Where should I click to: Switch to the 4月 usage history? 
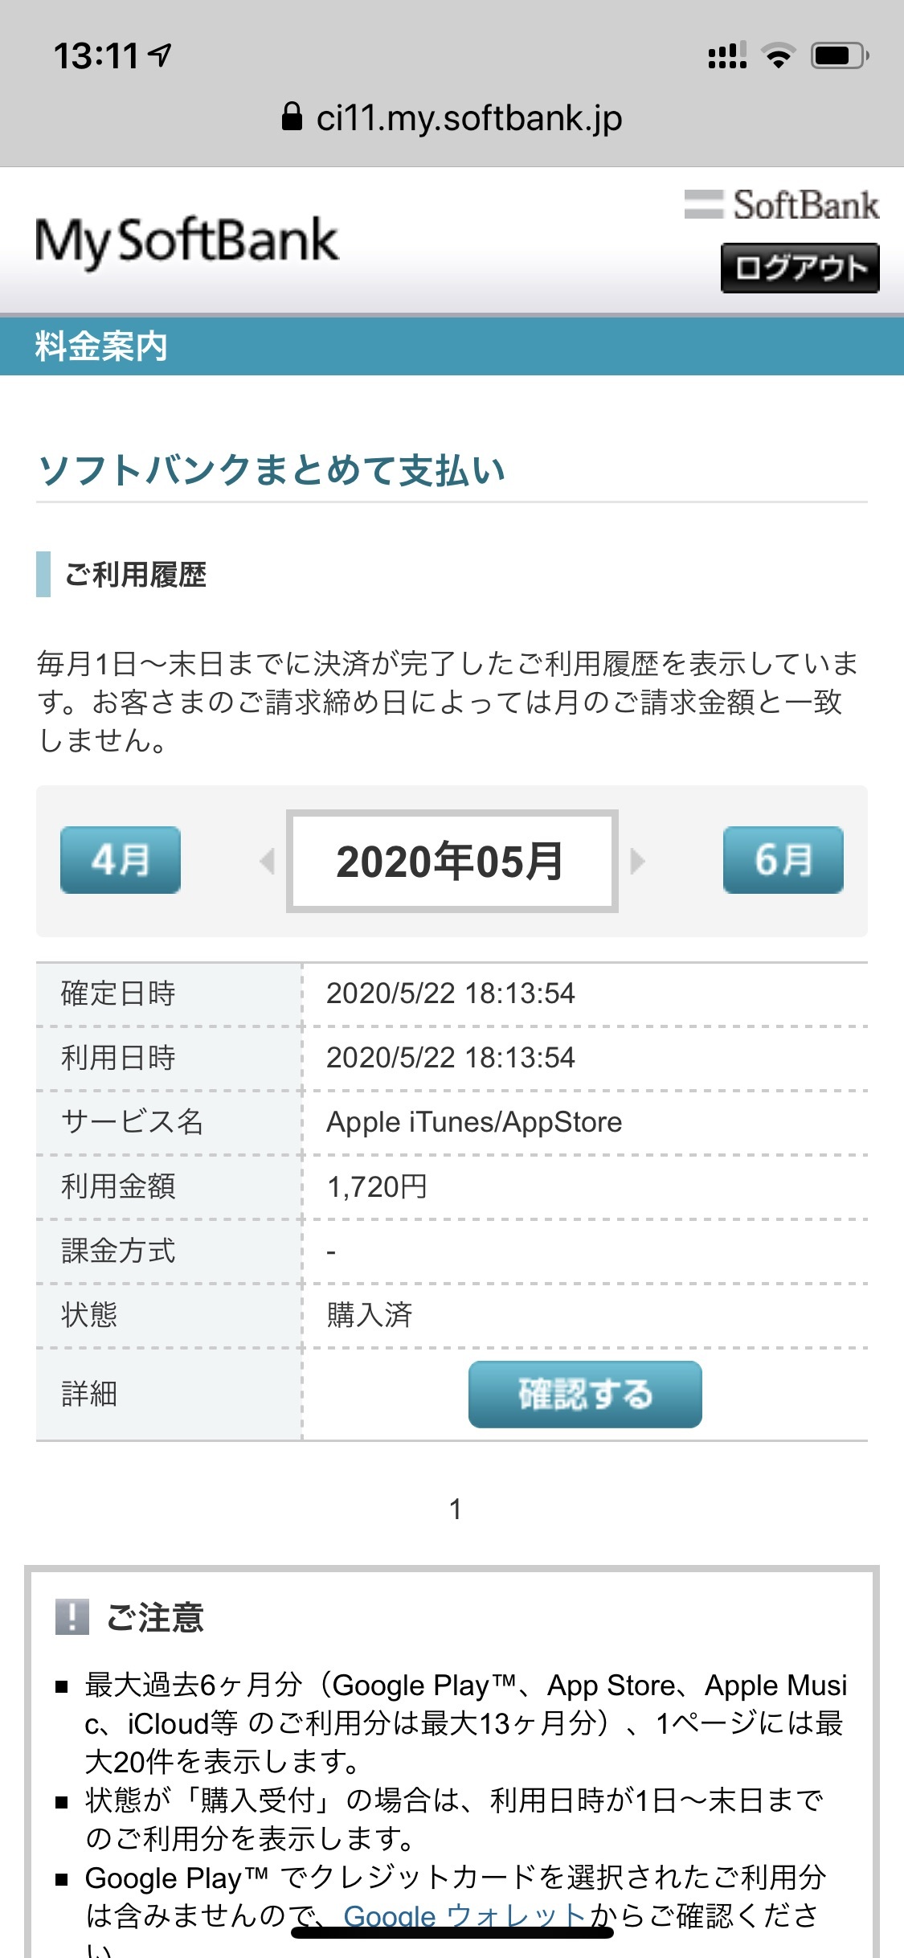click(x=121, y=860)
